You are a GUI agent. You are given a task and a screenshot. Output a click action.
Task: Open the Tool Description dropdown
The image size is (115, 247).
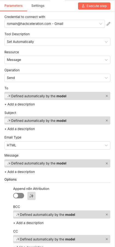tap(57, 42)
